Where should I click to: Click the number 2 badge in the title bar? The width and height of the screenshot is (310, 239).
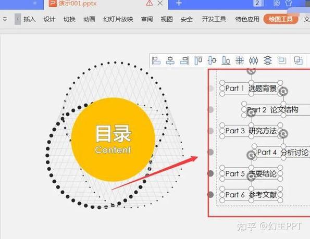coord(257,3)
